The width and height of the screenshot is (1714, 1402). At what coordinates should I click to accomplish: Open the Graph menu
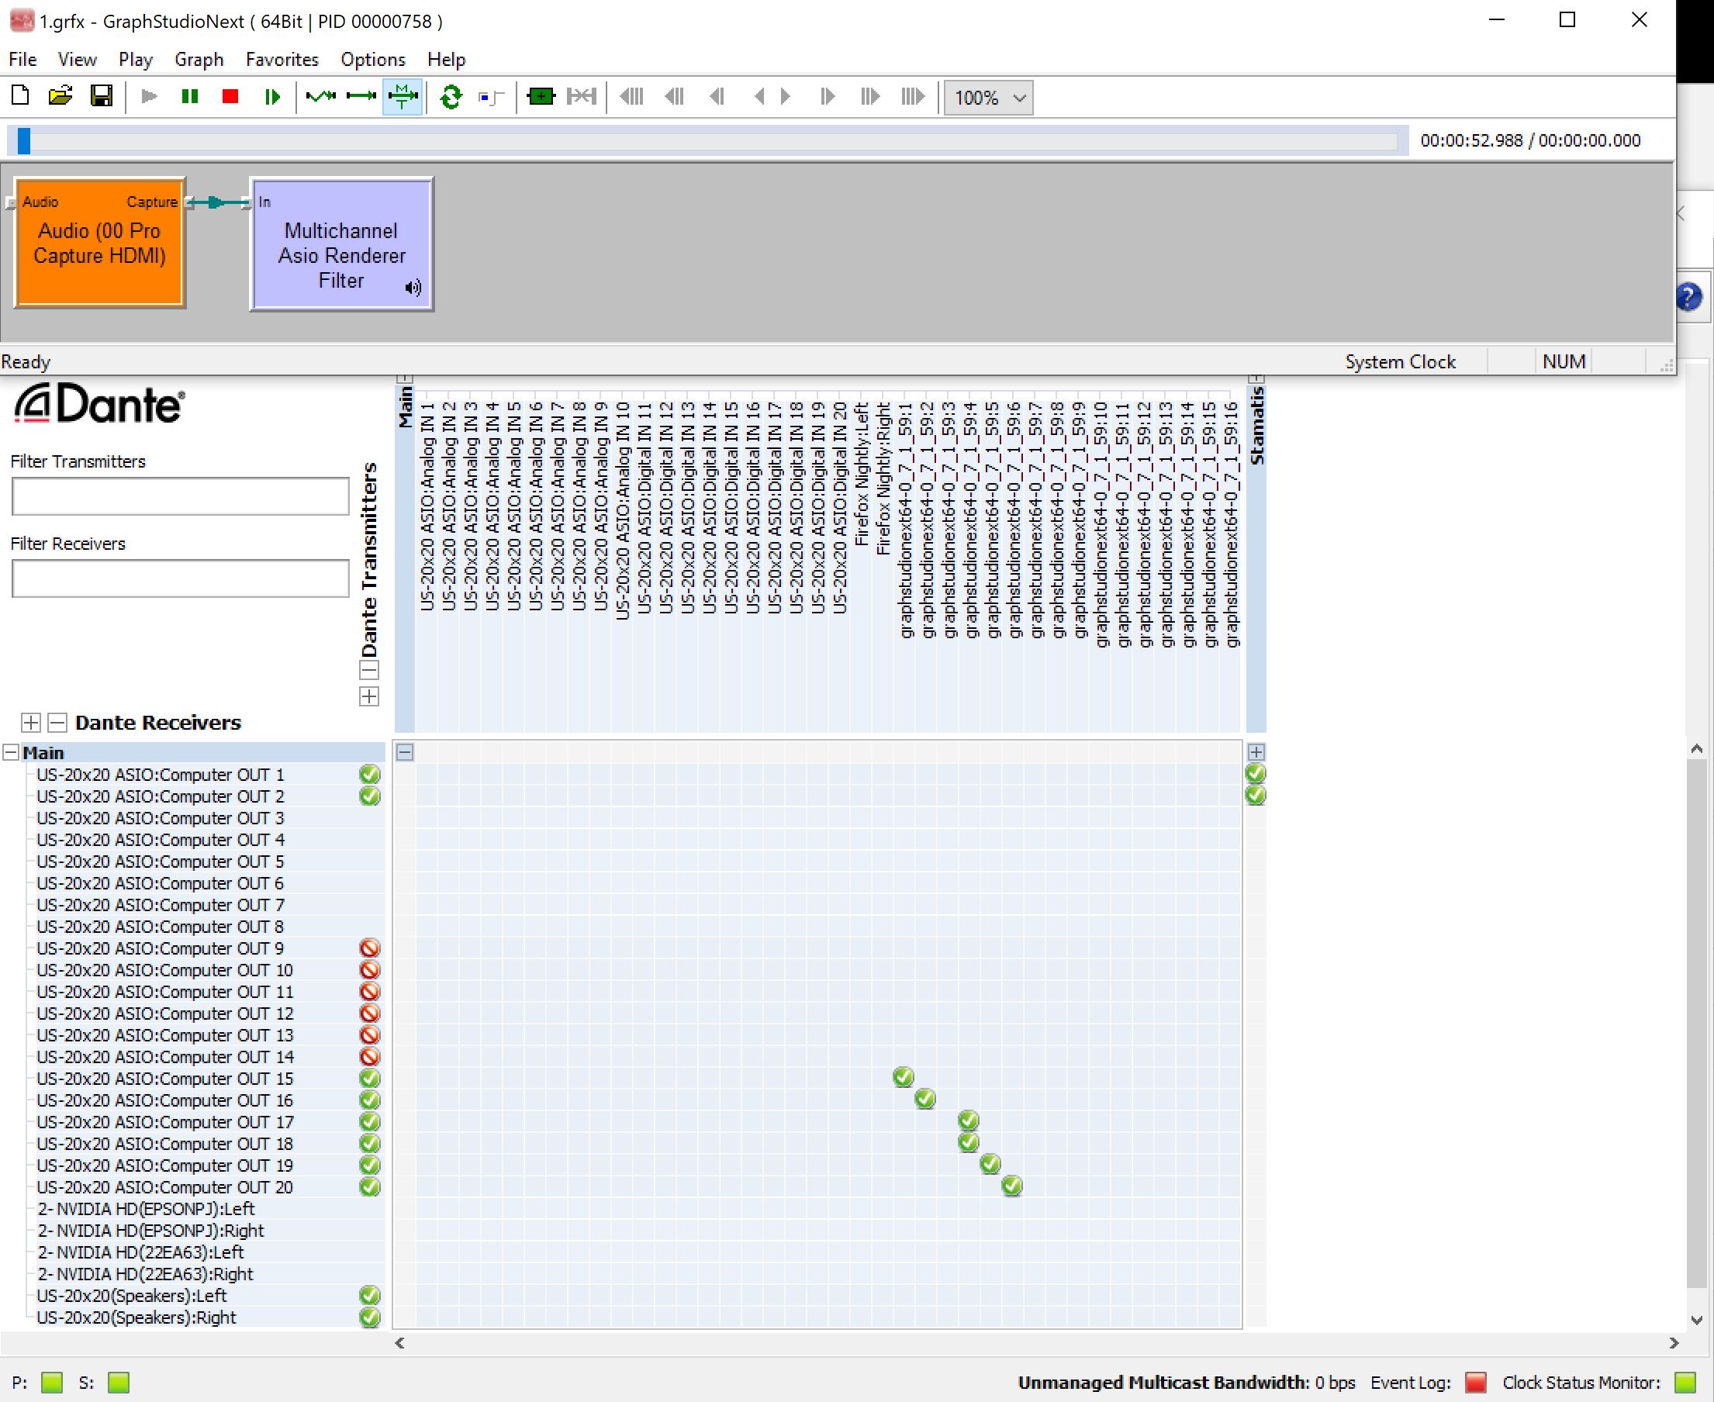[x=199, y=60]
